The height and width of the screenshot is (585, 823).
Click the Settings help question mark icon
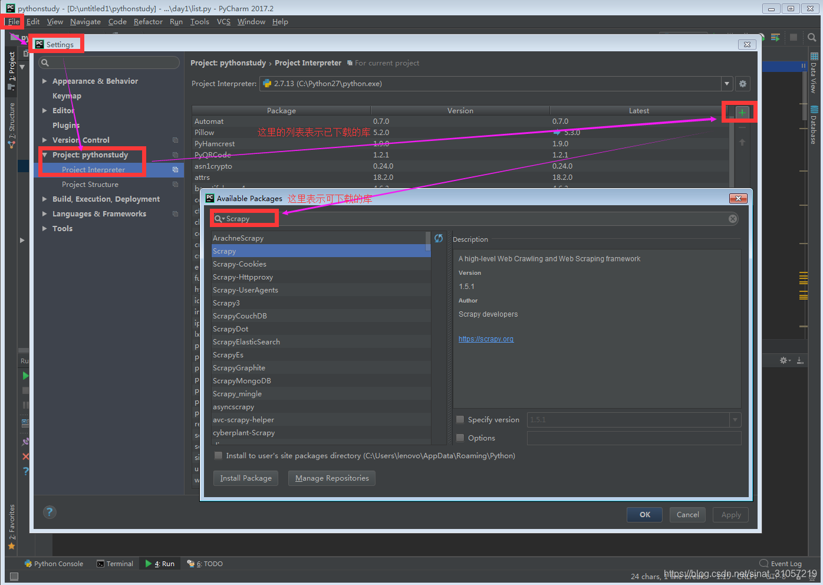coord(50,512)
